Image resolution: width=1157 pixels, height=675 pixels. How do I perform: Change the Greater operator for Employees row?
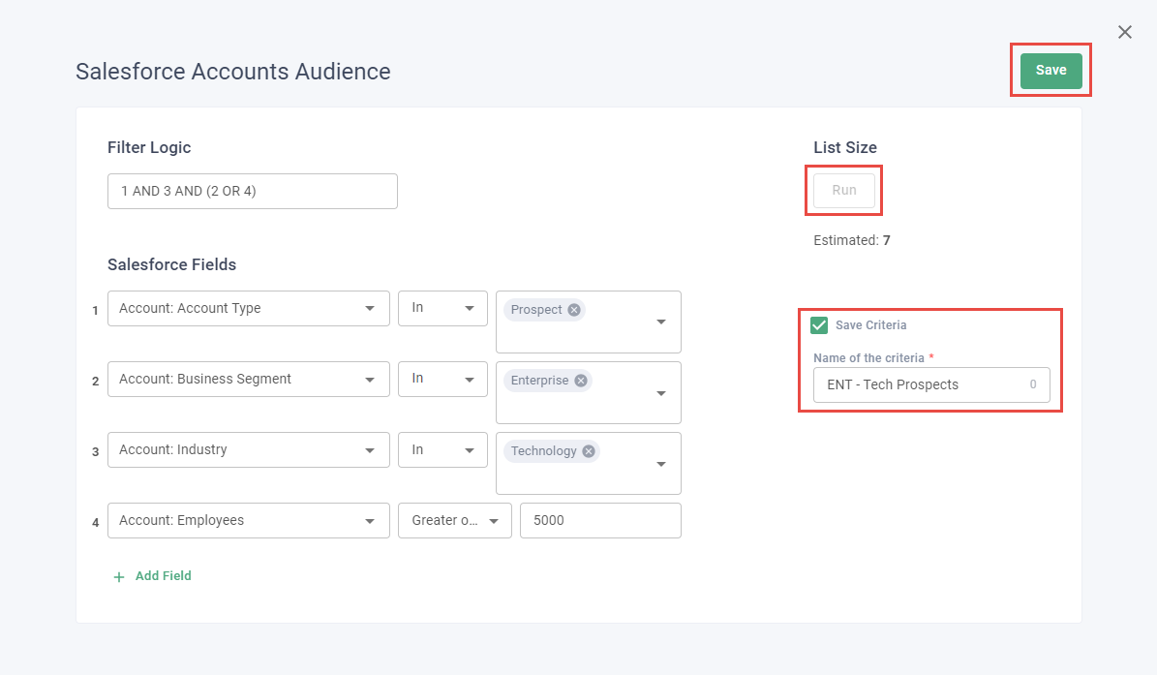(454, 520)
